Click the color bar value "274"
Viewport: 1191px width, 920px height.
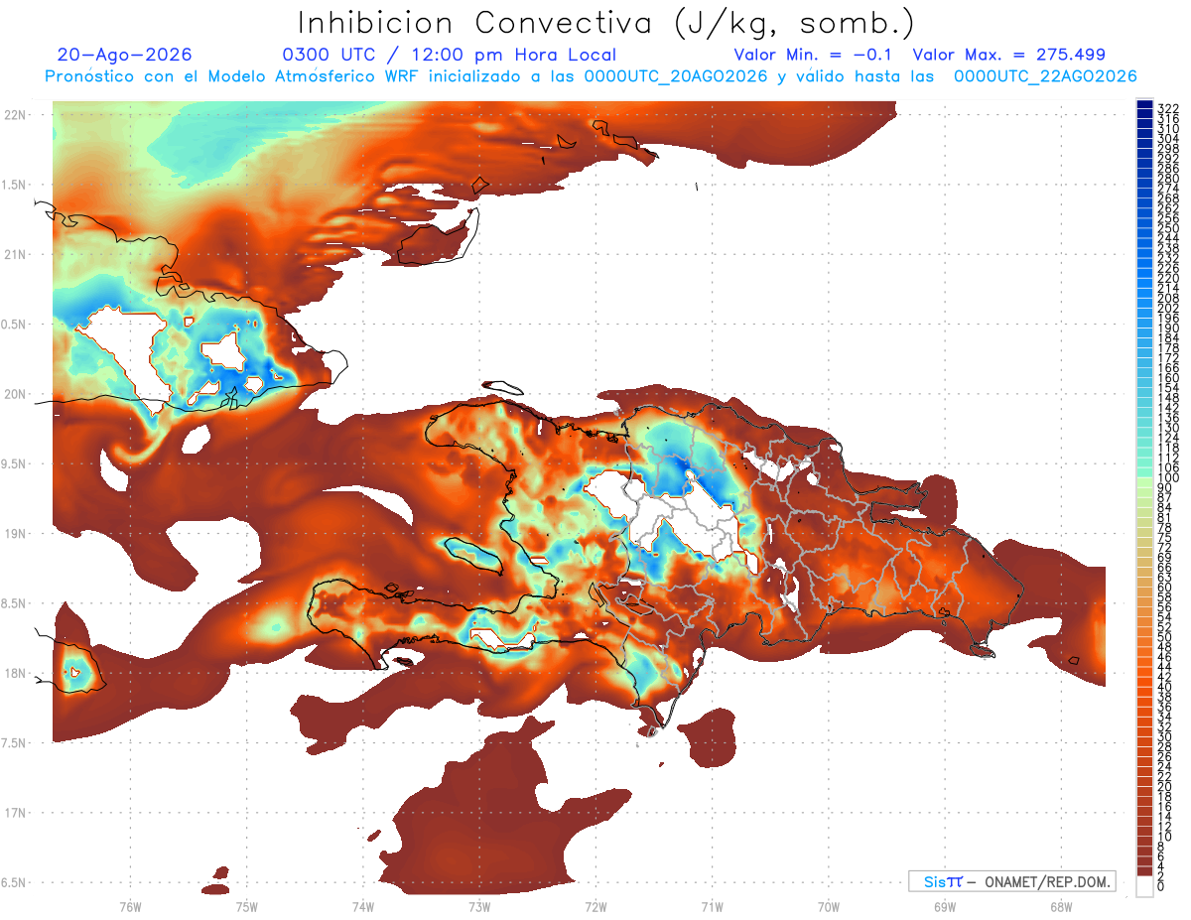[1168, 188]
